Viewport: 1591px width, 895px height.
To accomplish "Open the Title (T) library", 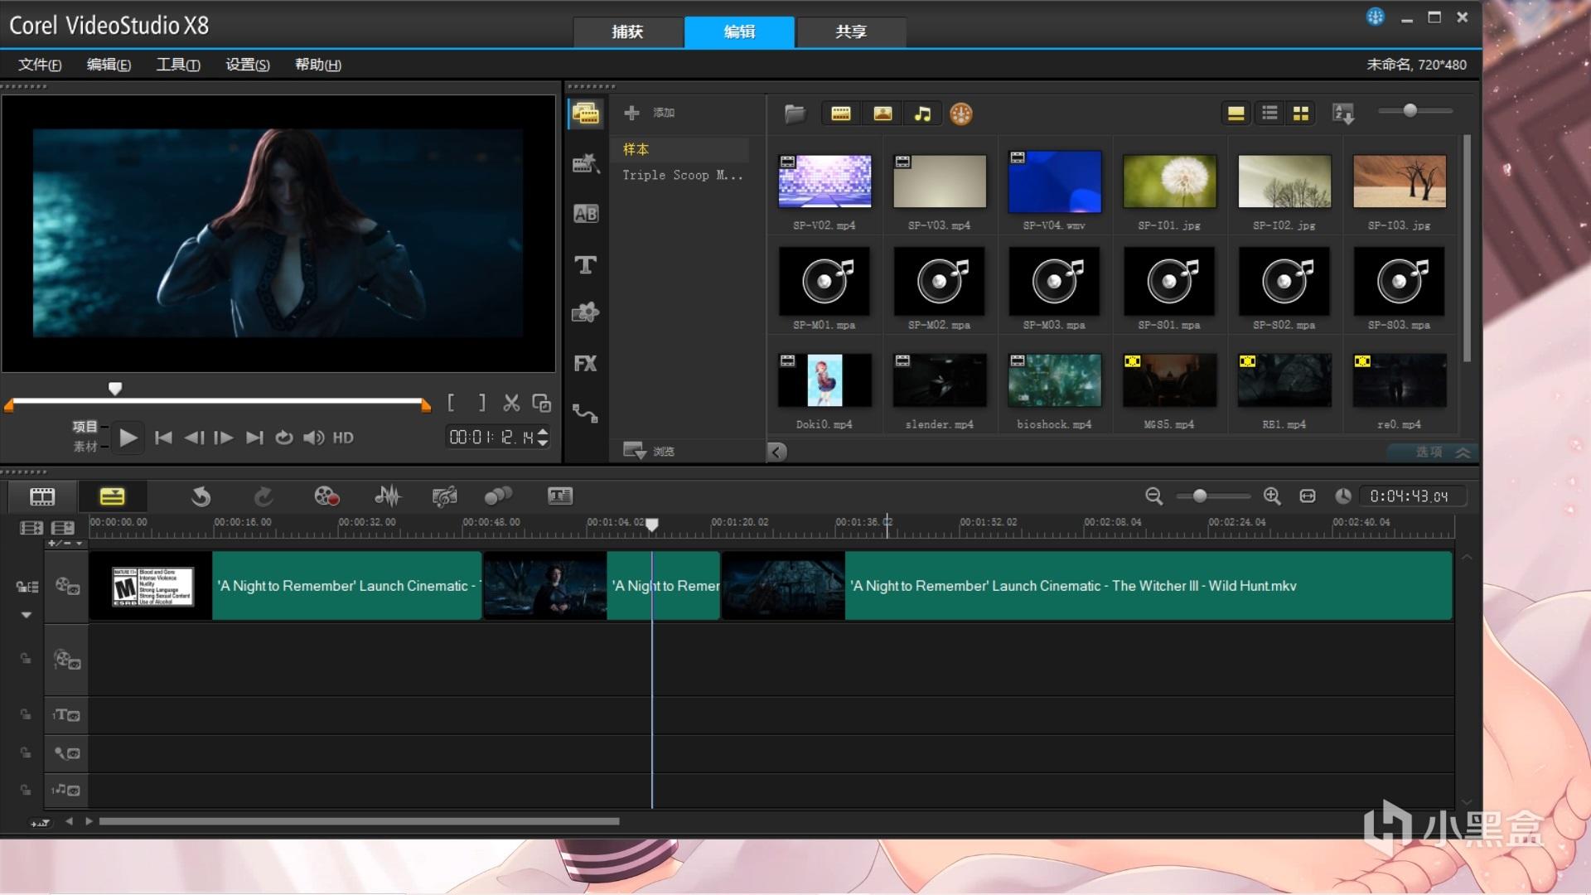I will coord(586,264).
